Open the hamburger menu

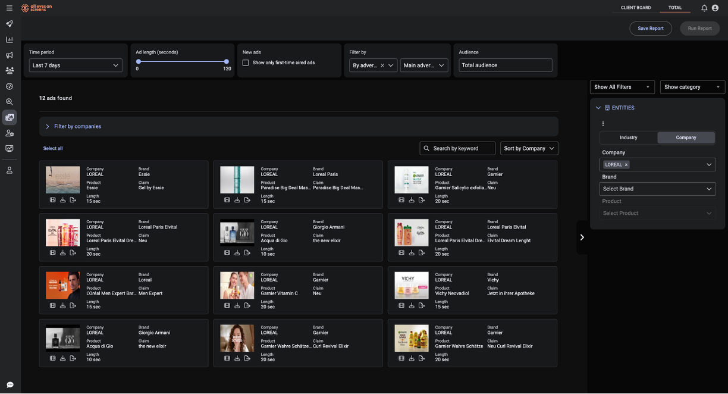9,8
